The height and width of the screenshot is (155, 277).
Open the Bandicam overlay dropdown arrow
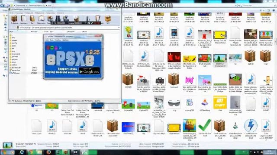[86, 23]
